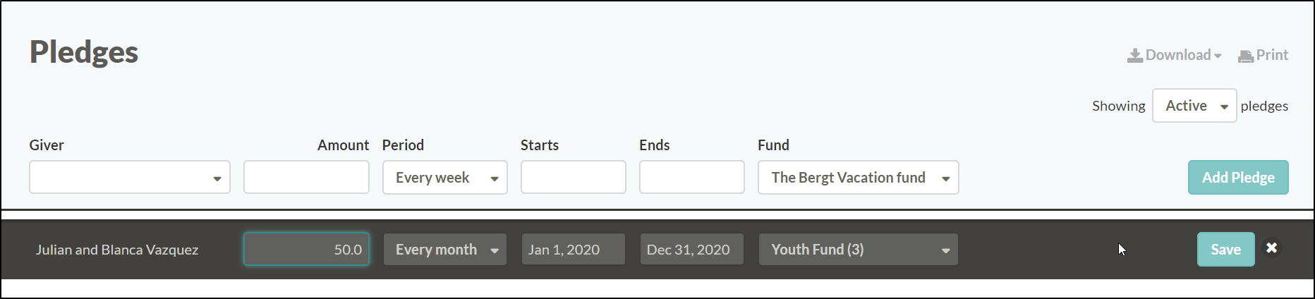1315x299 pixels.
Task: Click the empty Starts date field
Action: tap(573, 178)
